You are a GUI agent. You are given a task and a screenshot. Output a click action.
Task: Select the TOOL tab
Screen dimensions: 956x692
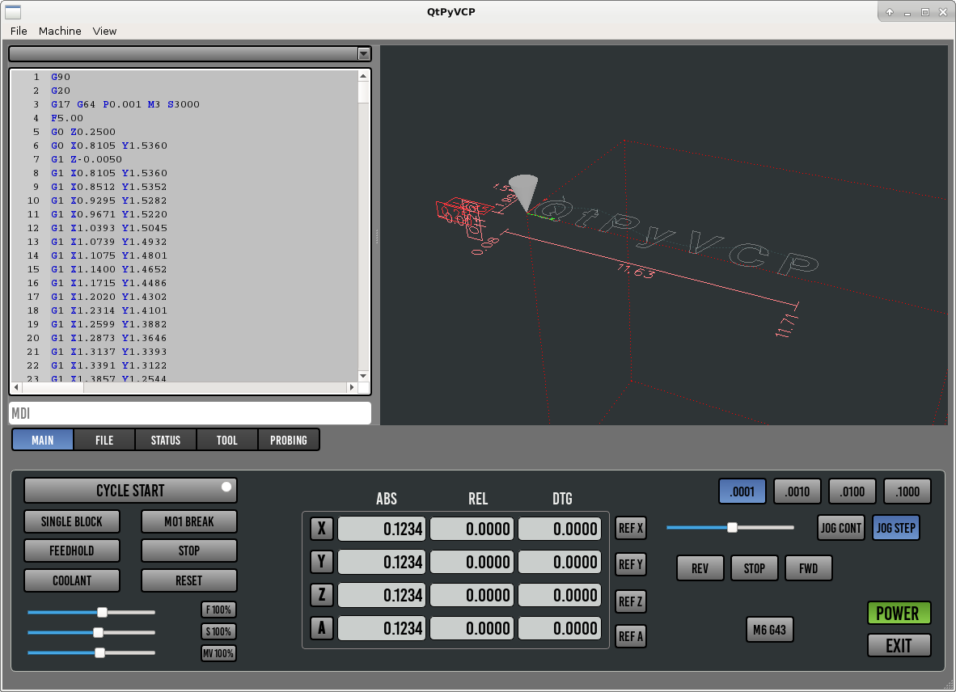click(x=226, y=440)
